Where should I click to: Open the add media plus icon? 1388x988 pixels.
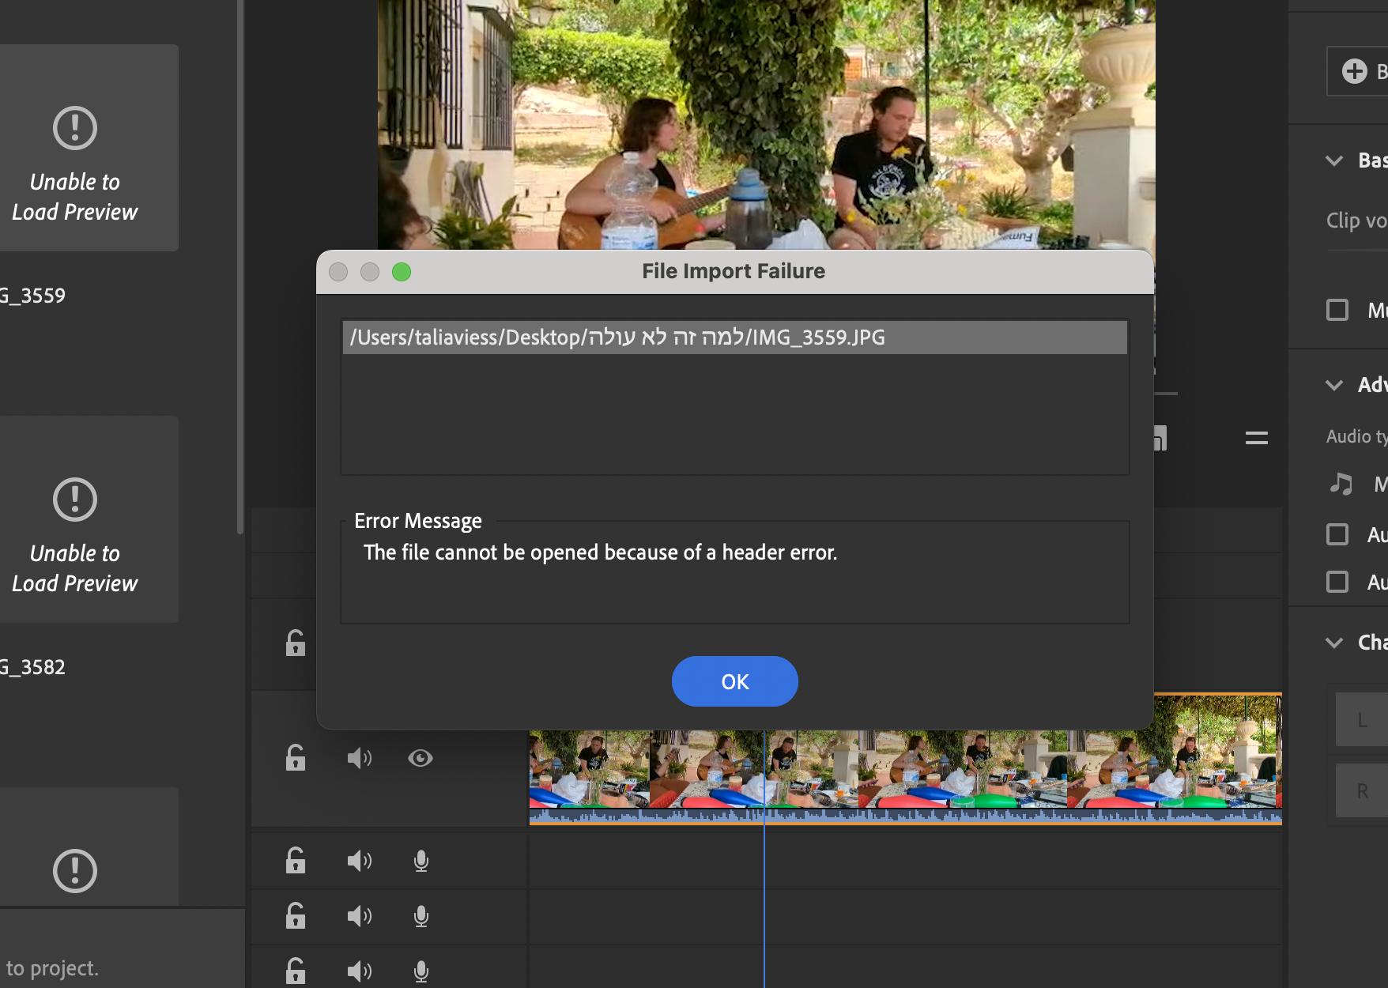coord(1353,71)
